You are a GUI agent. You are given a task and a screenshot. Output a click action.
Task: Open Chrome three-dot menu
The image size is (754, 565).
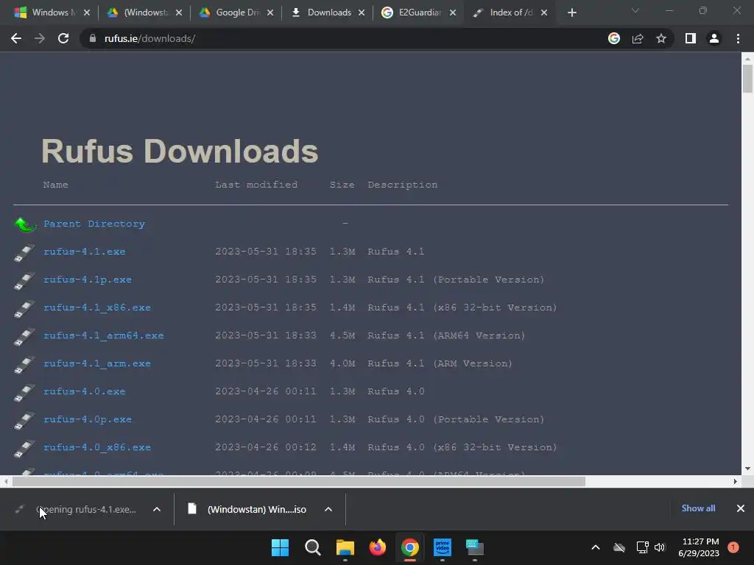[738, 38]
